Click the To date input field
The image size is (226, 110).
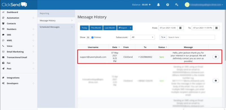coord(203,28)
